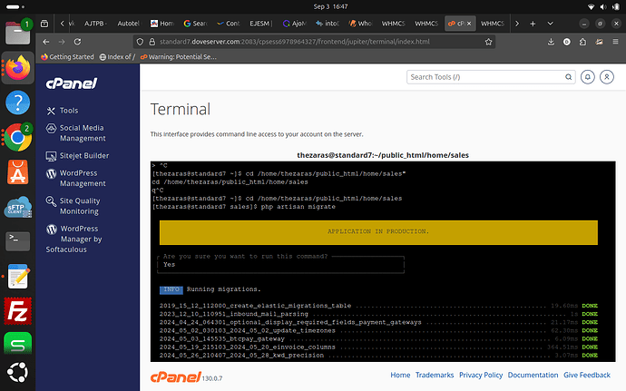The width and height of the screenshot is (626, 391).
Task: Open Google Chrome from the dock
Action: coord(17,137)
